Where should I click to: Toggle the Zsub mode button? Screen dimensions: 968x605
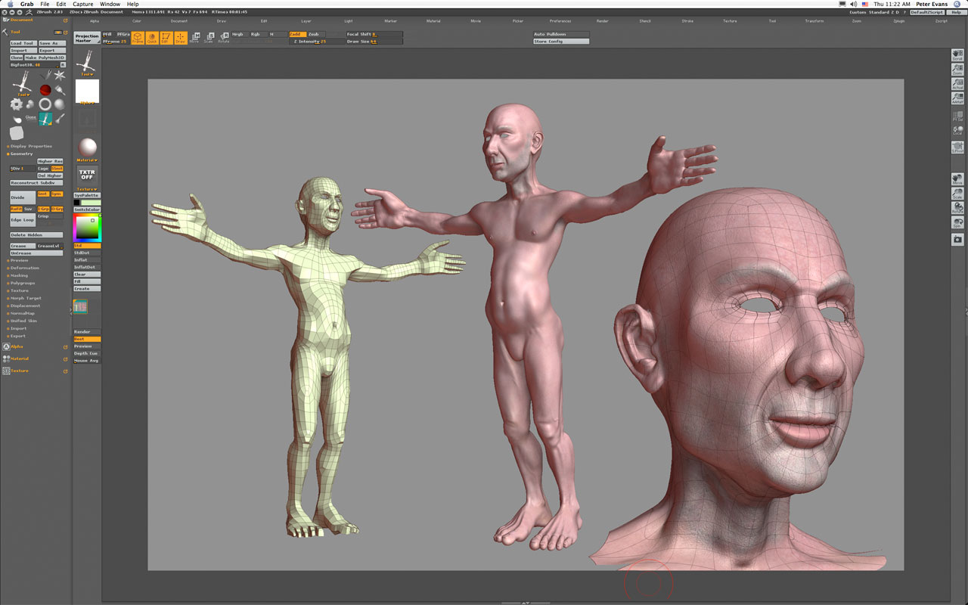[x=316, y=34]
